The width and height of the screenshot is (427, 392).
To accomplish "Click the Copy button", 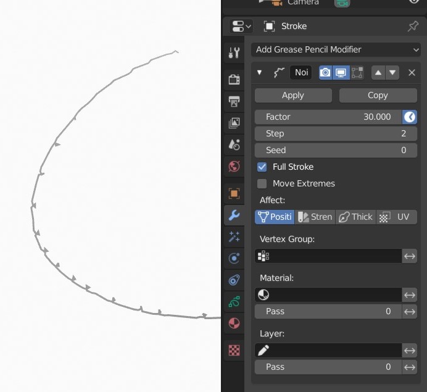I will [378, 95].
